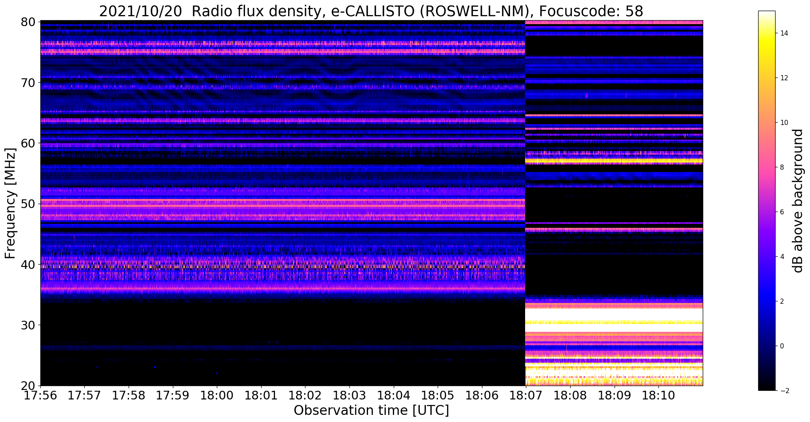Click the colorbar tick value 12

783,78
